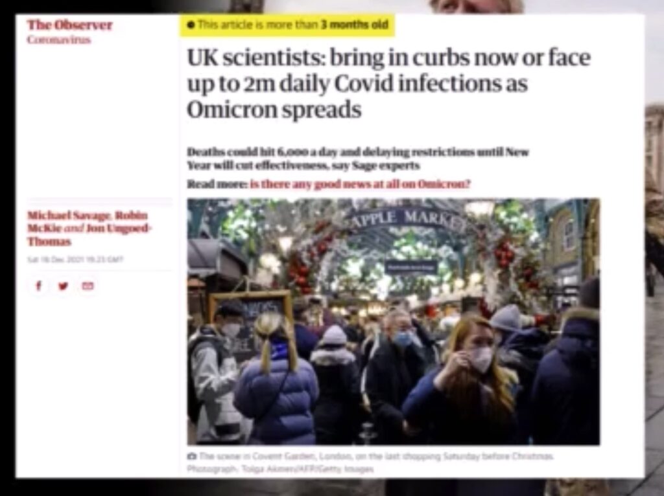The height and width of the screenshot is (496, 664).
Task: Share the article by email envelope icon
Action: click(88, 286)
